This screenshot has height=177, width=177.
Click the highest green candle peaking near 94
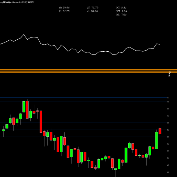[x=24, y=107]
